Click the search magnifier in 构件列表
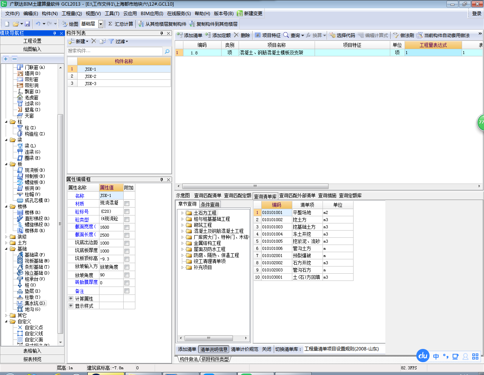484x375 pixels. [x=167, y=51]
